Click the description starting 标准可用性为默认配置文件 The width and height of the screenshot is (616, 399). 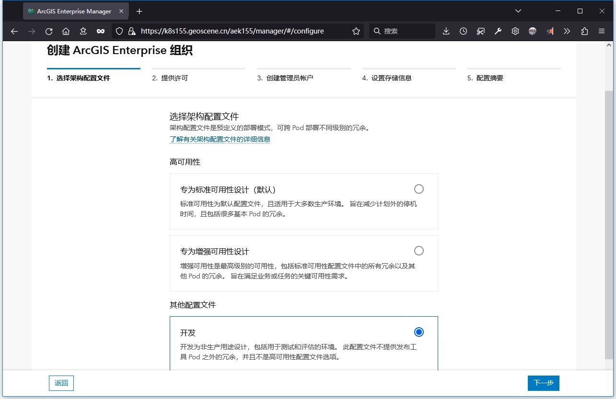(299, 209)
